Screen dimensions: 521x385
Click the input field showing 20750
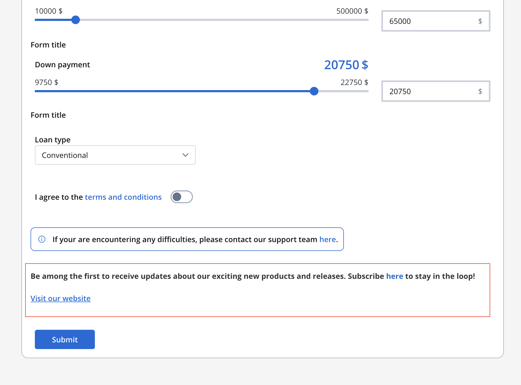pos(436,91)
